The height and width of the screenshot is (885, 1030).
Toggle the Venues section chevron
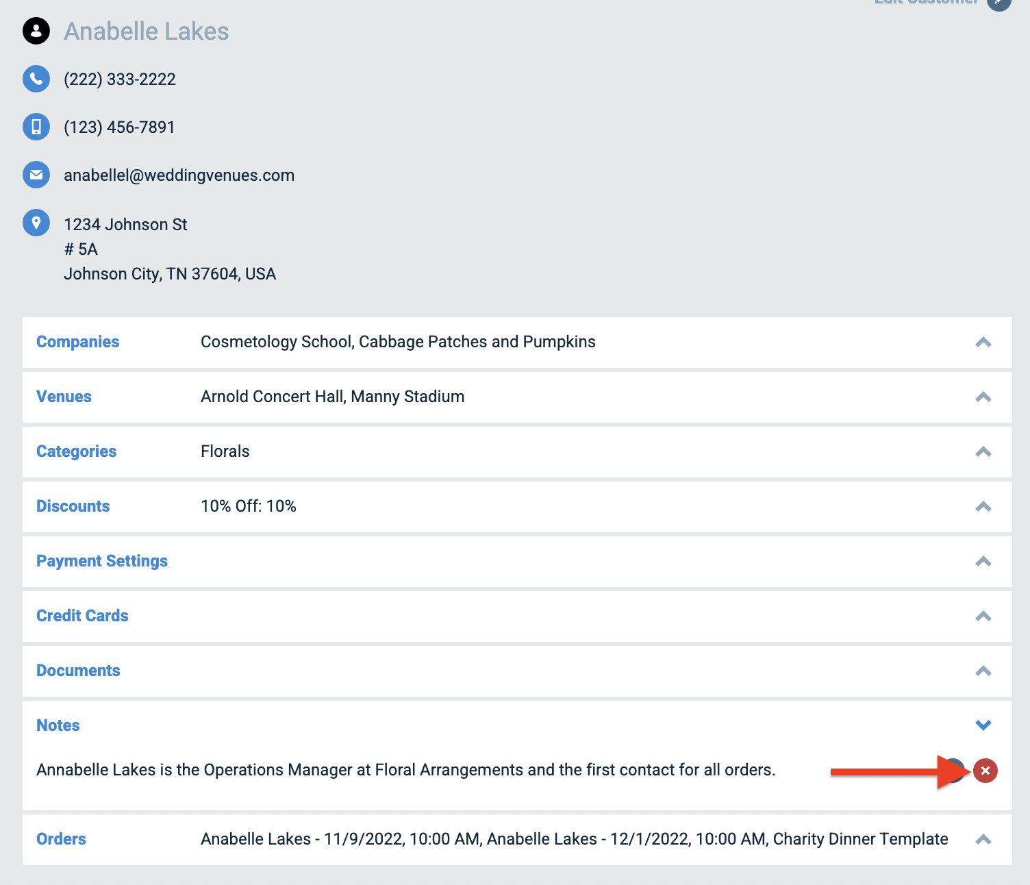(x=983, y=397)
